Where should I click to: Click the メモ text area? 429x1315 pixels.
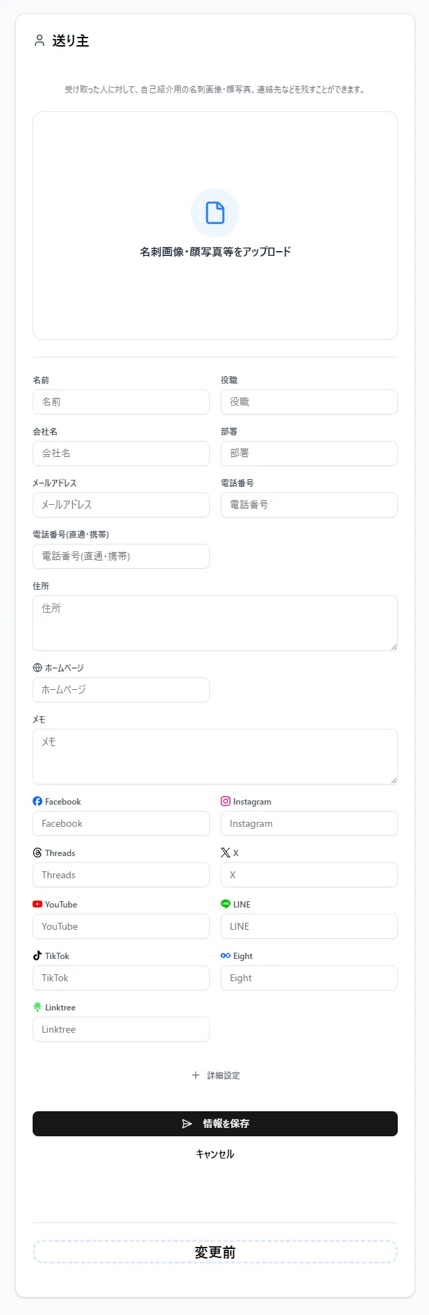(x=214, y=757)
